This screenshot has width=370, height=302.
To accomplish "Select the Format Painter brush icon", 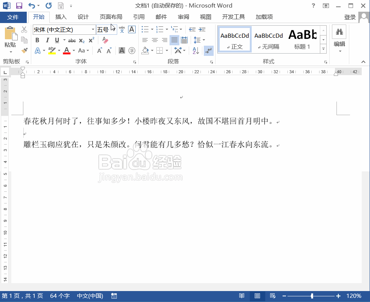I will click(24, 50).
